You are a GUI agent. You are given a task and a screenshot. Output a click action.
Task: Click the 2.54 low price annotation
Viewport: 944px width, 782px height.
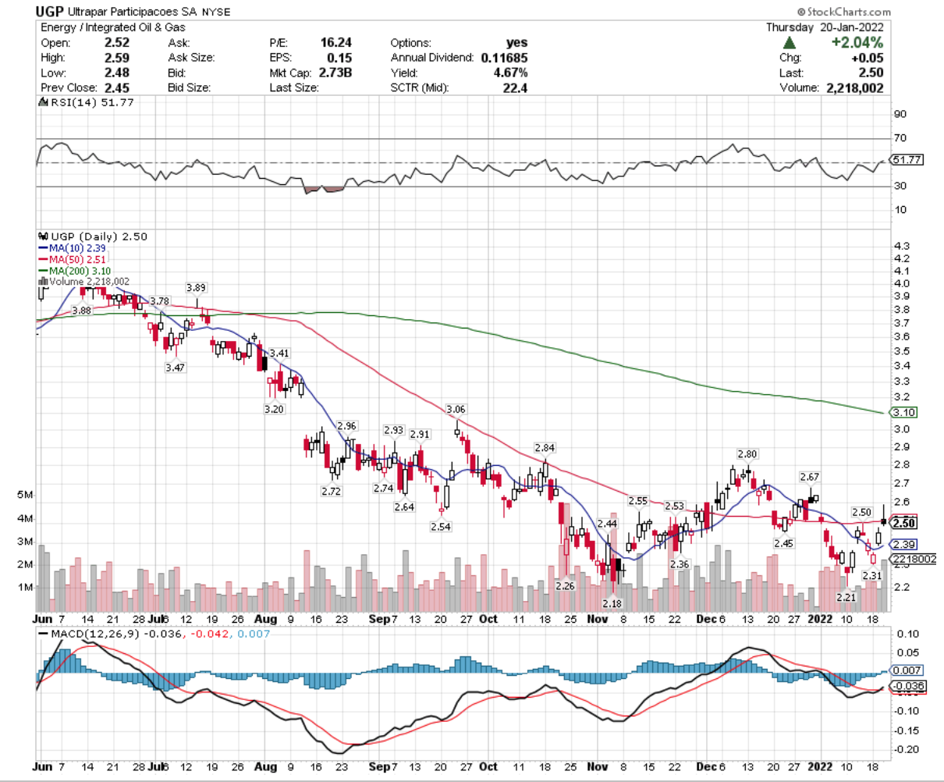(x=440, y=527)
